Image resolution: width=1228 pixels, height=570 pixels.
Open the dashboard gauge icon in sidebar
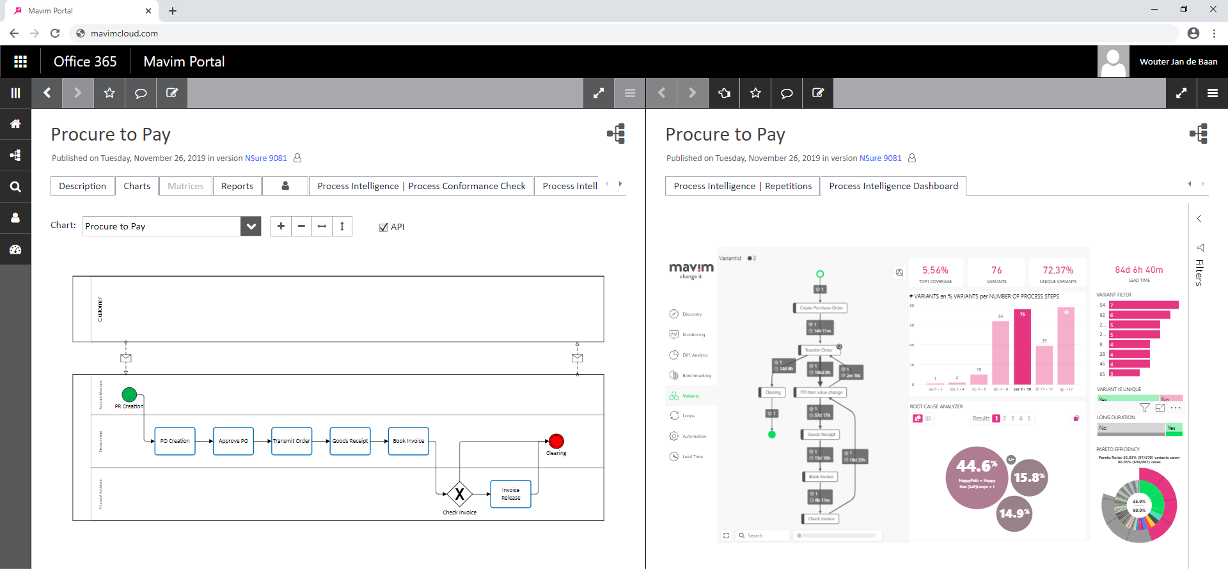coord(15,249)
